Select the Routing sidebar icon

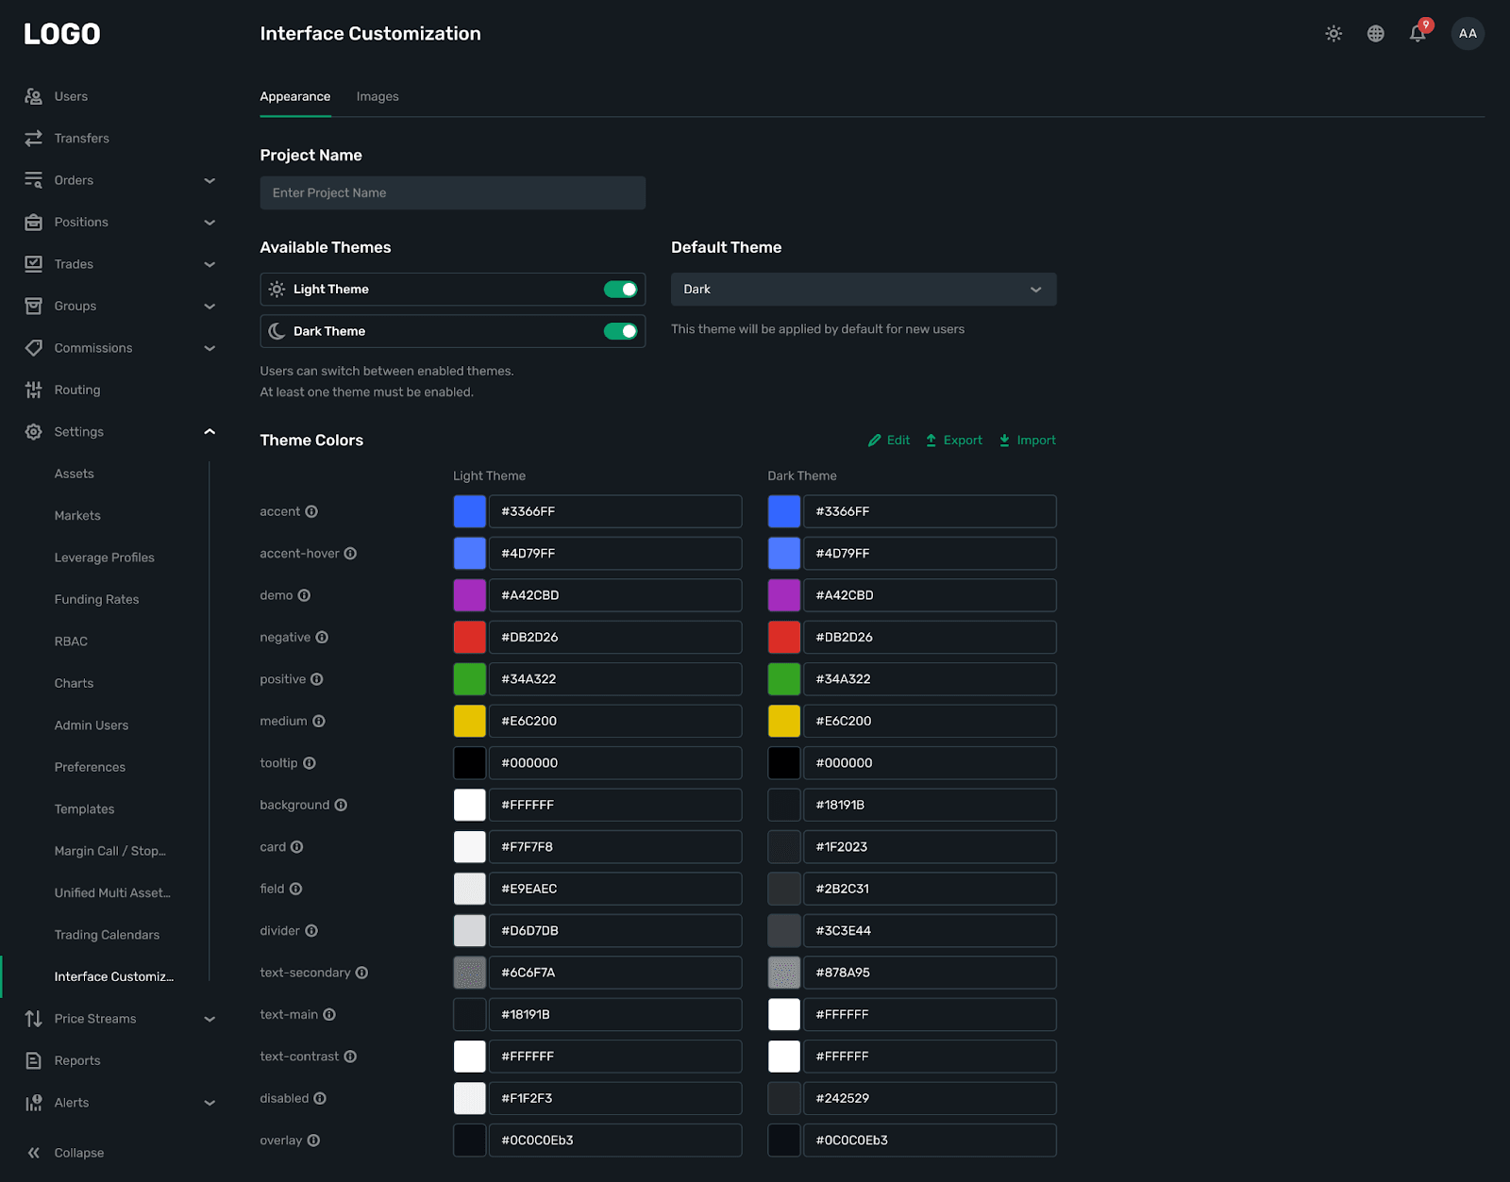click(x=33, y=390)
